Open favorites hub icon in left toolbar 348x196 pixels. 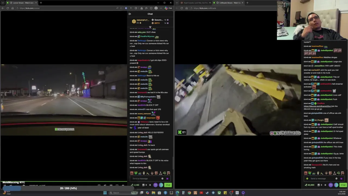click(146, 8)
